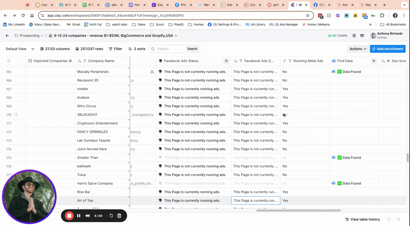410x226 pixels.
Task: Open the Default View dropdown
Action: pos(18,49)
